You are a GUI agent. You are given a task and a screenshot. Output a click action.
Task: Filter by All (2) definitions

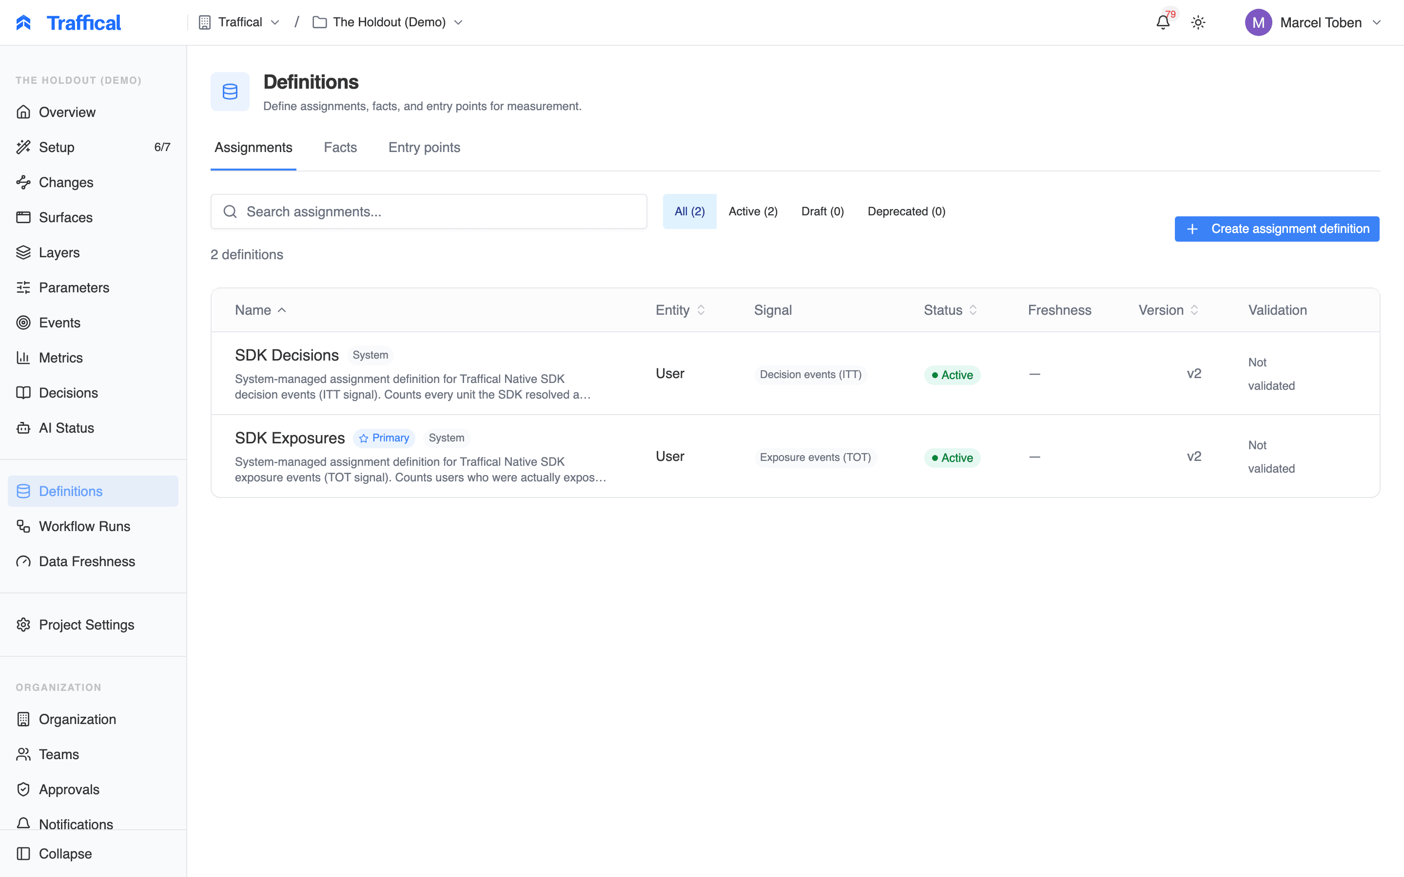690,212
